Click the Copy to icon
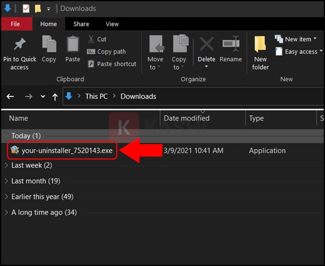This screenshot has height=266, width=325. 181,43
